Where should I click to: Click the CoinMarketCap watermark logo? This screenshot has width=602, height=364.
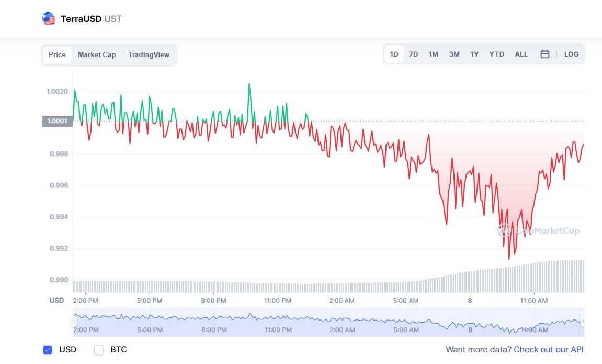[x=538, y=230]
